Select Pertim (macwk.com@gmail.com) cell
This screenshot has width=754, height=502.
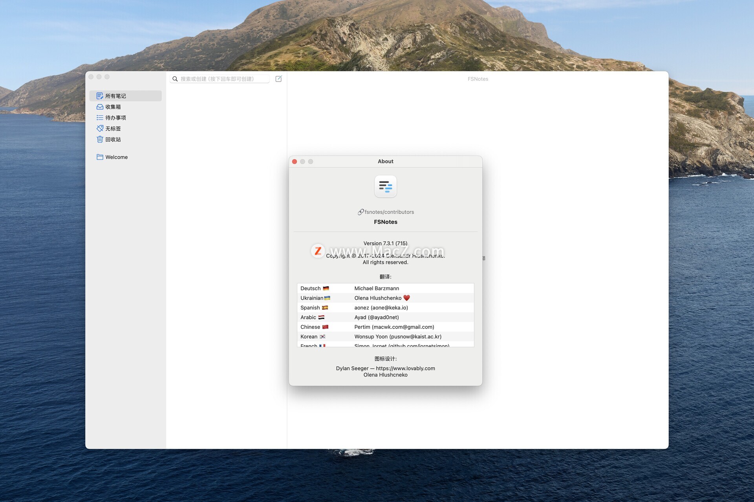coord(394,327)
